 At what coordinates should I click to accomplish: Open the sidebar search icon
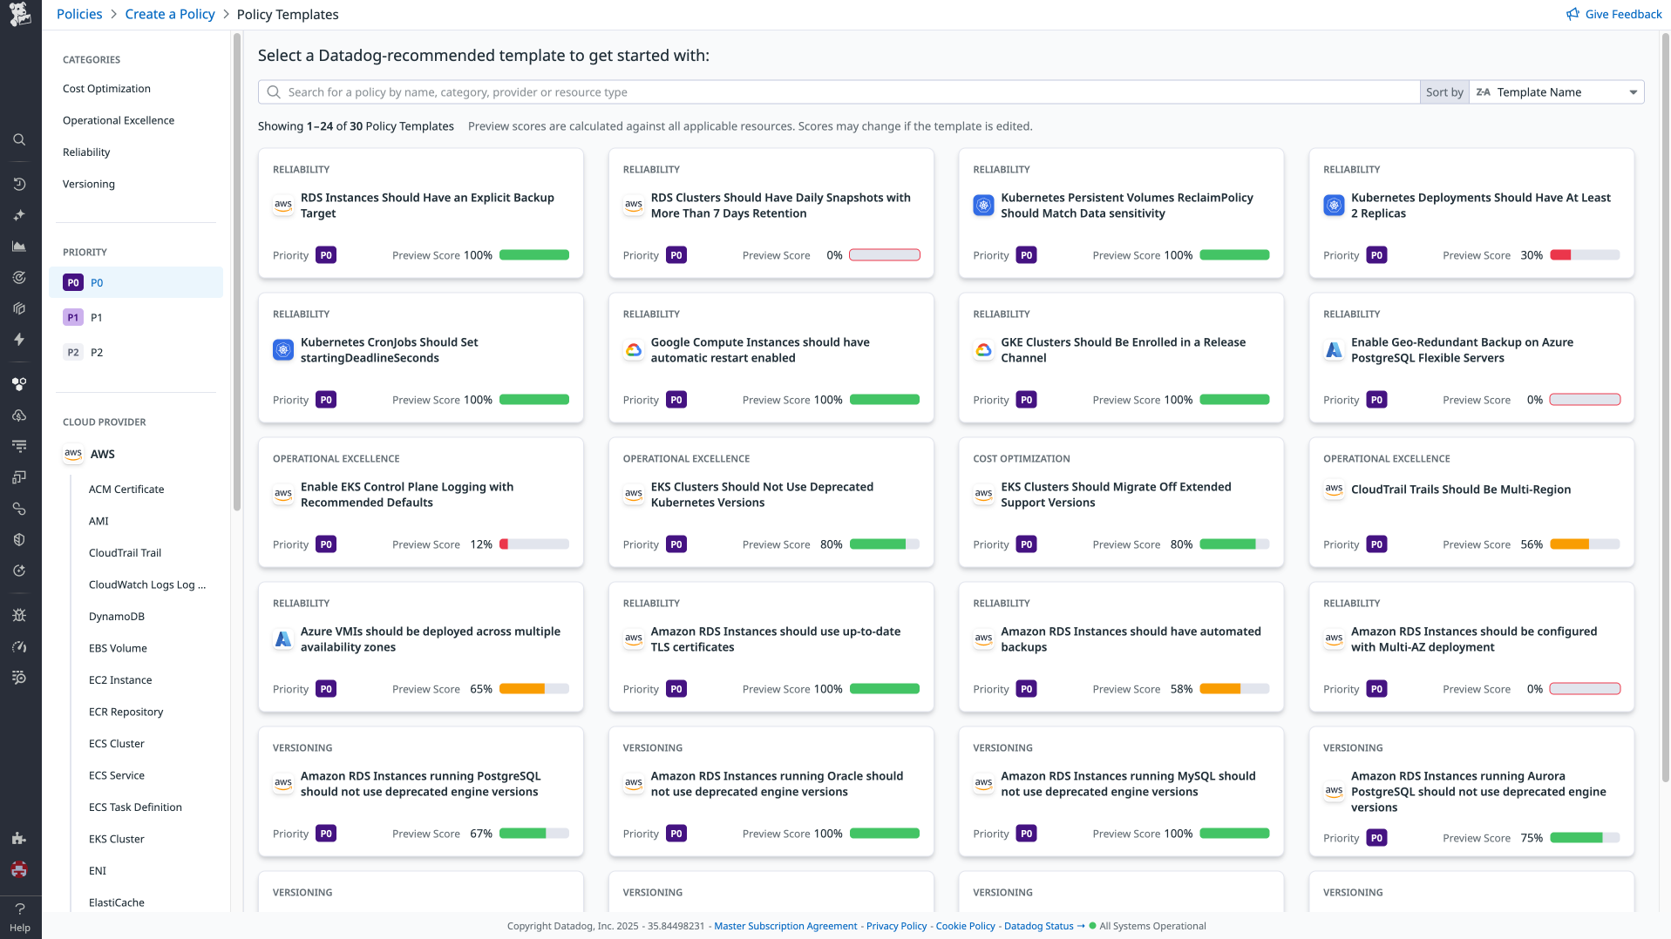point(20,139)
